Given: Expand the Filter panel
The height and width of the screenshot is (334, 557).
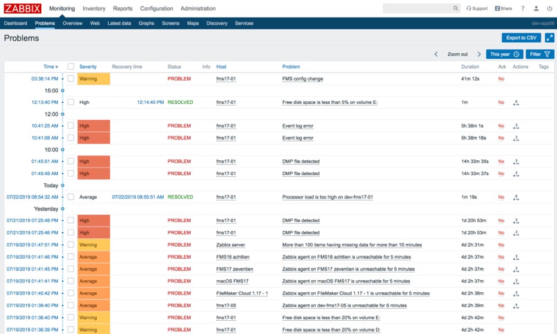Looking at the screenshot, I should [540, 54].
